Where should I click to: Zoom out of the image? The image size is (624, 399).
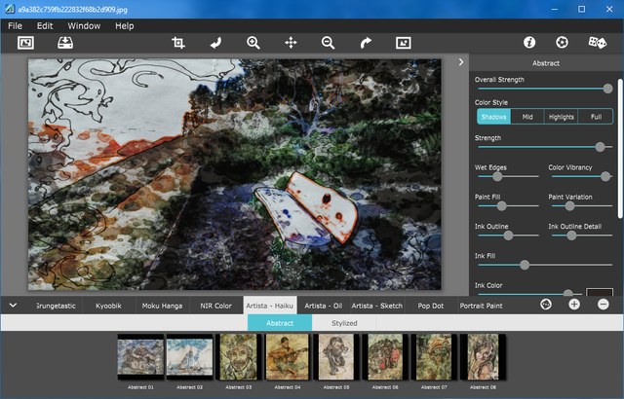328,43
